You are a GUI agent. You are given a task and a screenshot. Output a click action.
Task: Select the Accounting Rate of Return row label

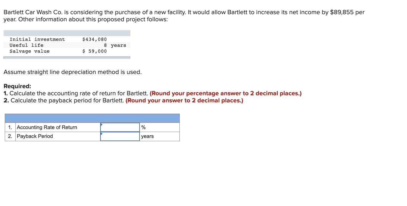[x=47, y=127]
